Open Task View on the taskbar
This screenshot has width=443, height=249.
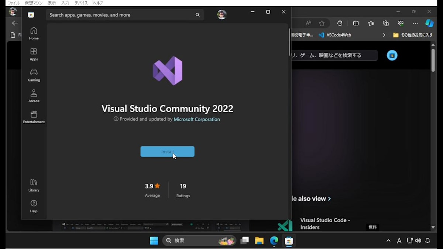tap(244, 241)
